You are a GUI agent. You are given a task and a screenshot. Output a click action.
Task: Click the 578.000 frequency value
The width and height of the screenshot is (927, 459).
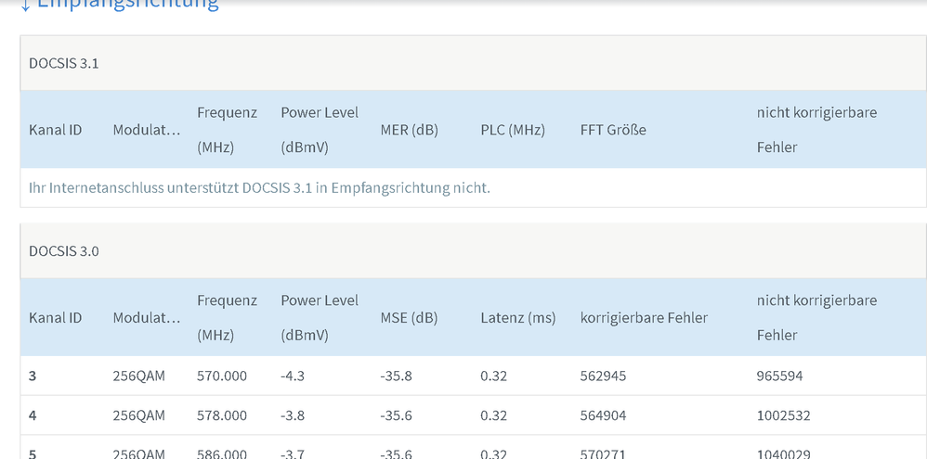[221, 415]
